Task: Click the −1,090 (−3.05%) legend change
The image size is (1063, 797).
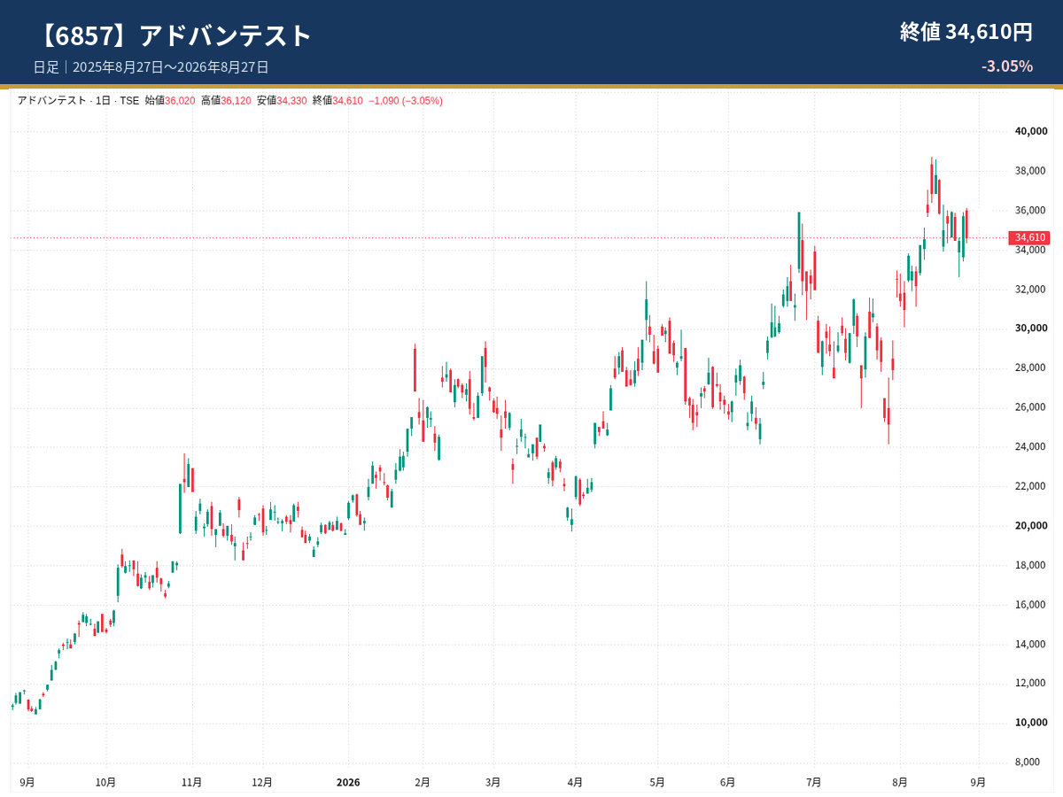Action: [406, 101]
